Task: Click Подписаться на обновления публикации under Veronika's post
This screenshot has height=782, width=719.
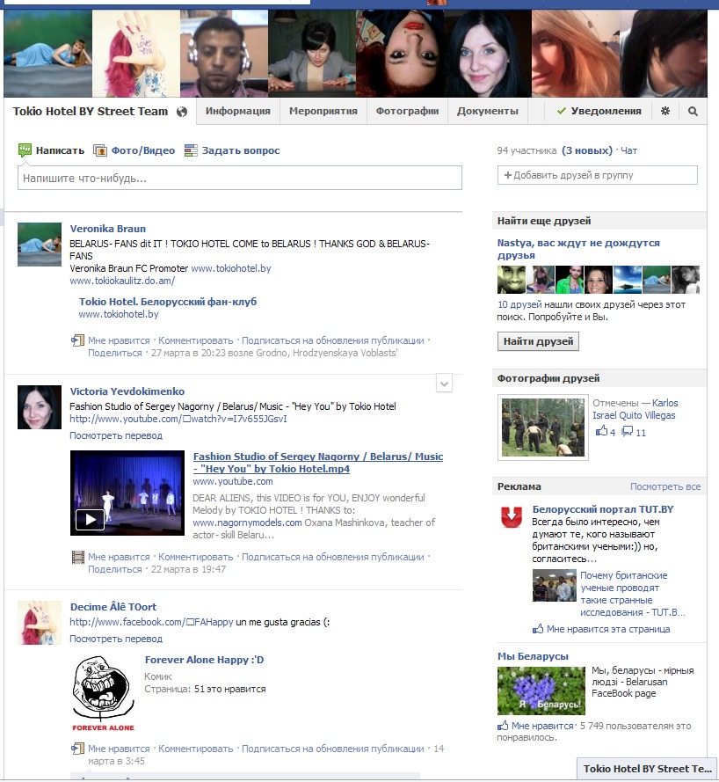Action: (x=333, y=340)
